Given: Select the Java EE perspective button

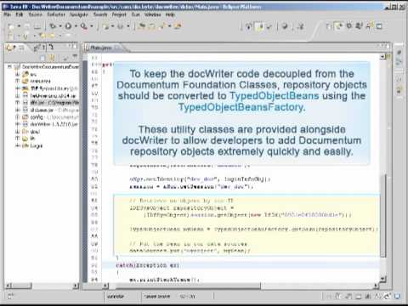Looking at the screenshot, I should pyautogui.click(x=338, y=26).
